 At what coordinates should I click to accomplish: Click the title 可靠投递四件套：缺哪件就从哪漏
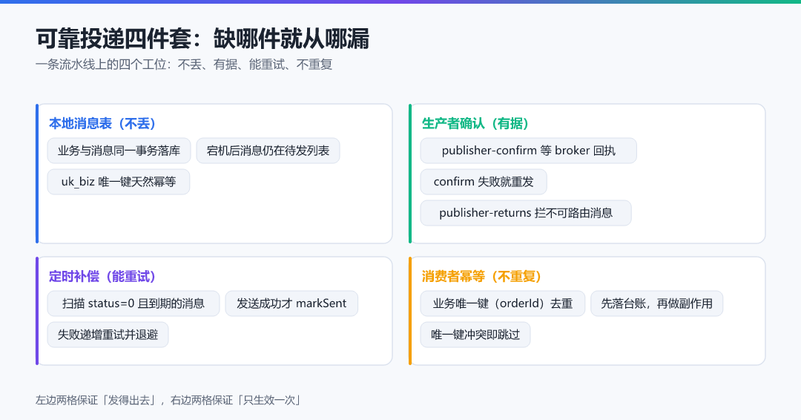point(202,39)
